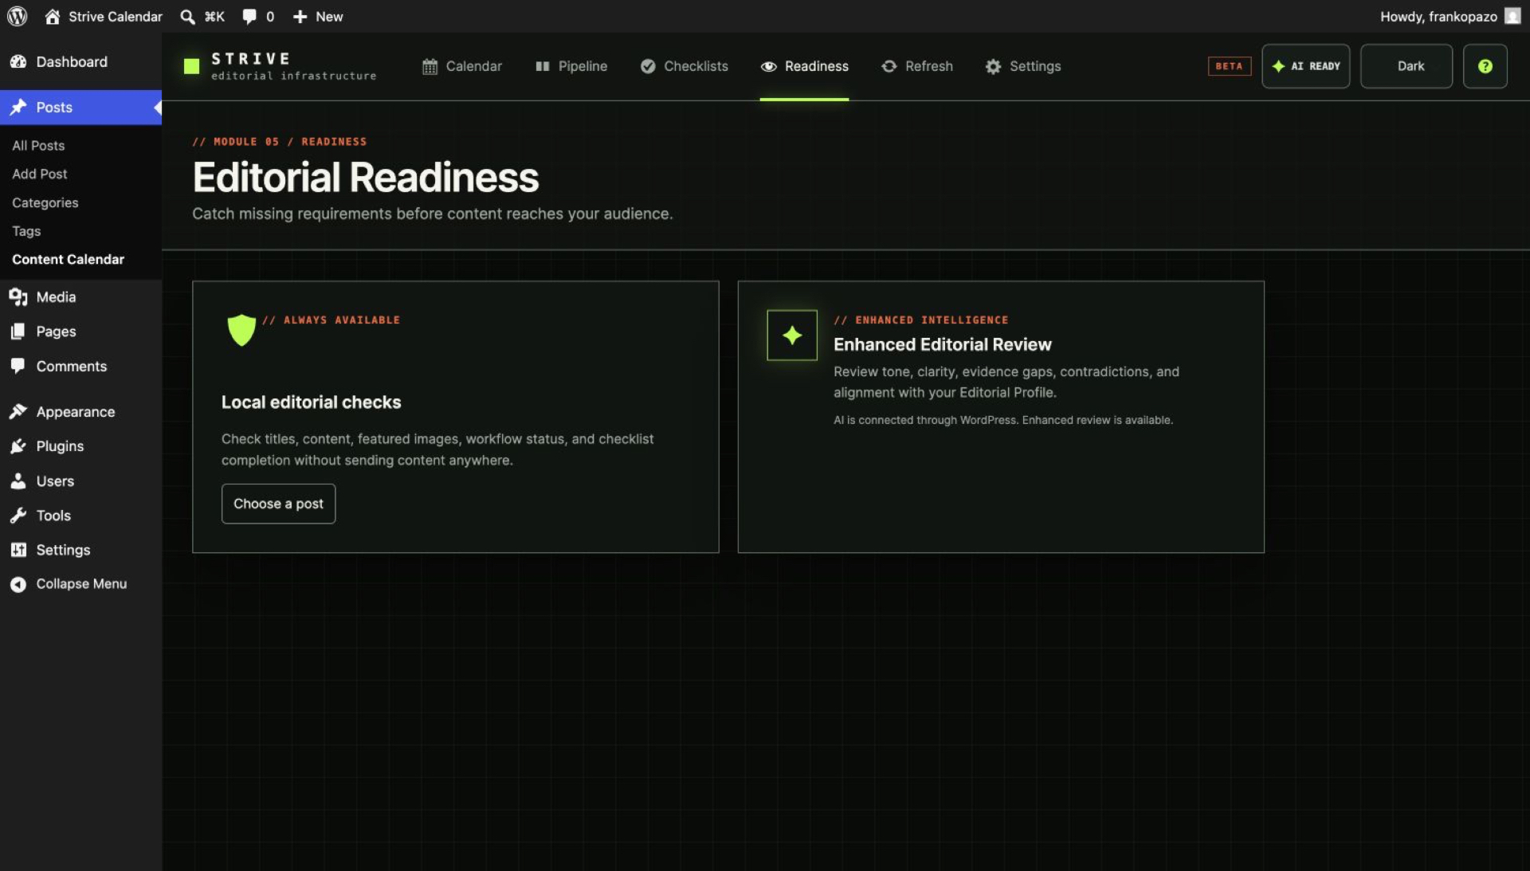Click the BETA badge

pyautogui.click(x=1229, y=66)
